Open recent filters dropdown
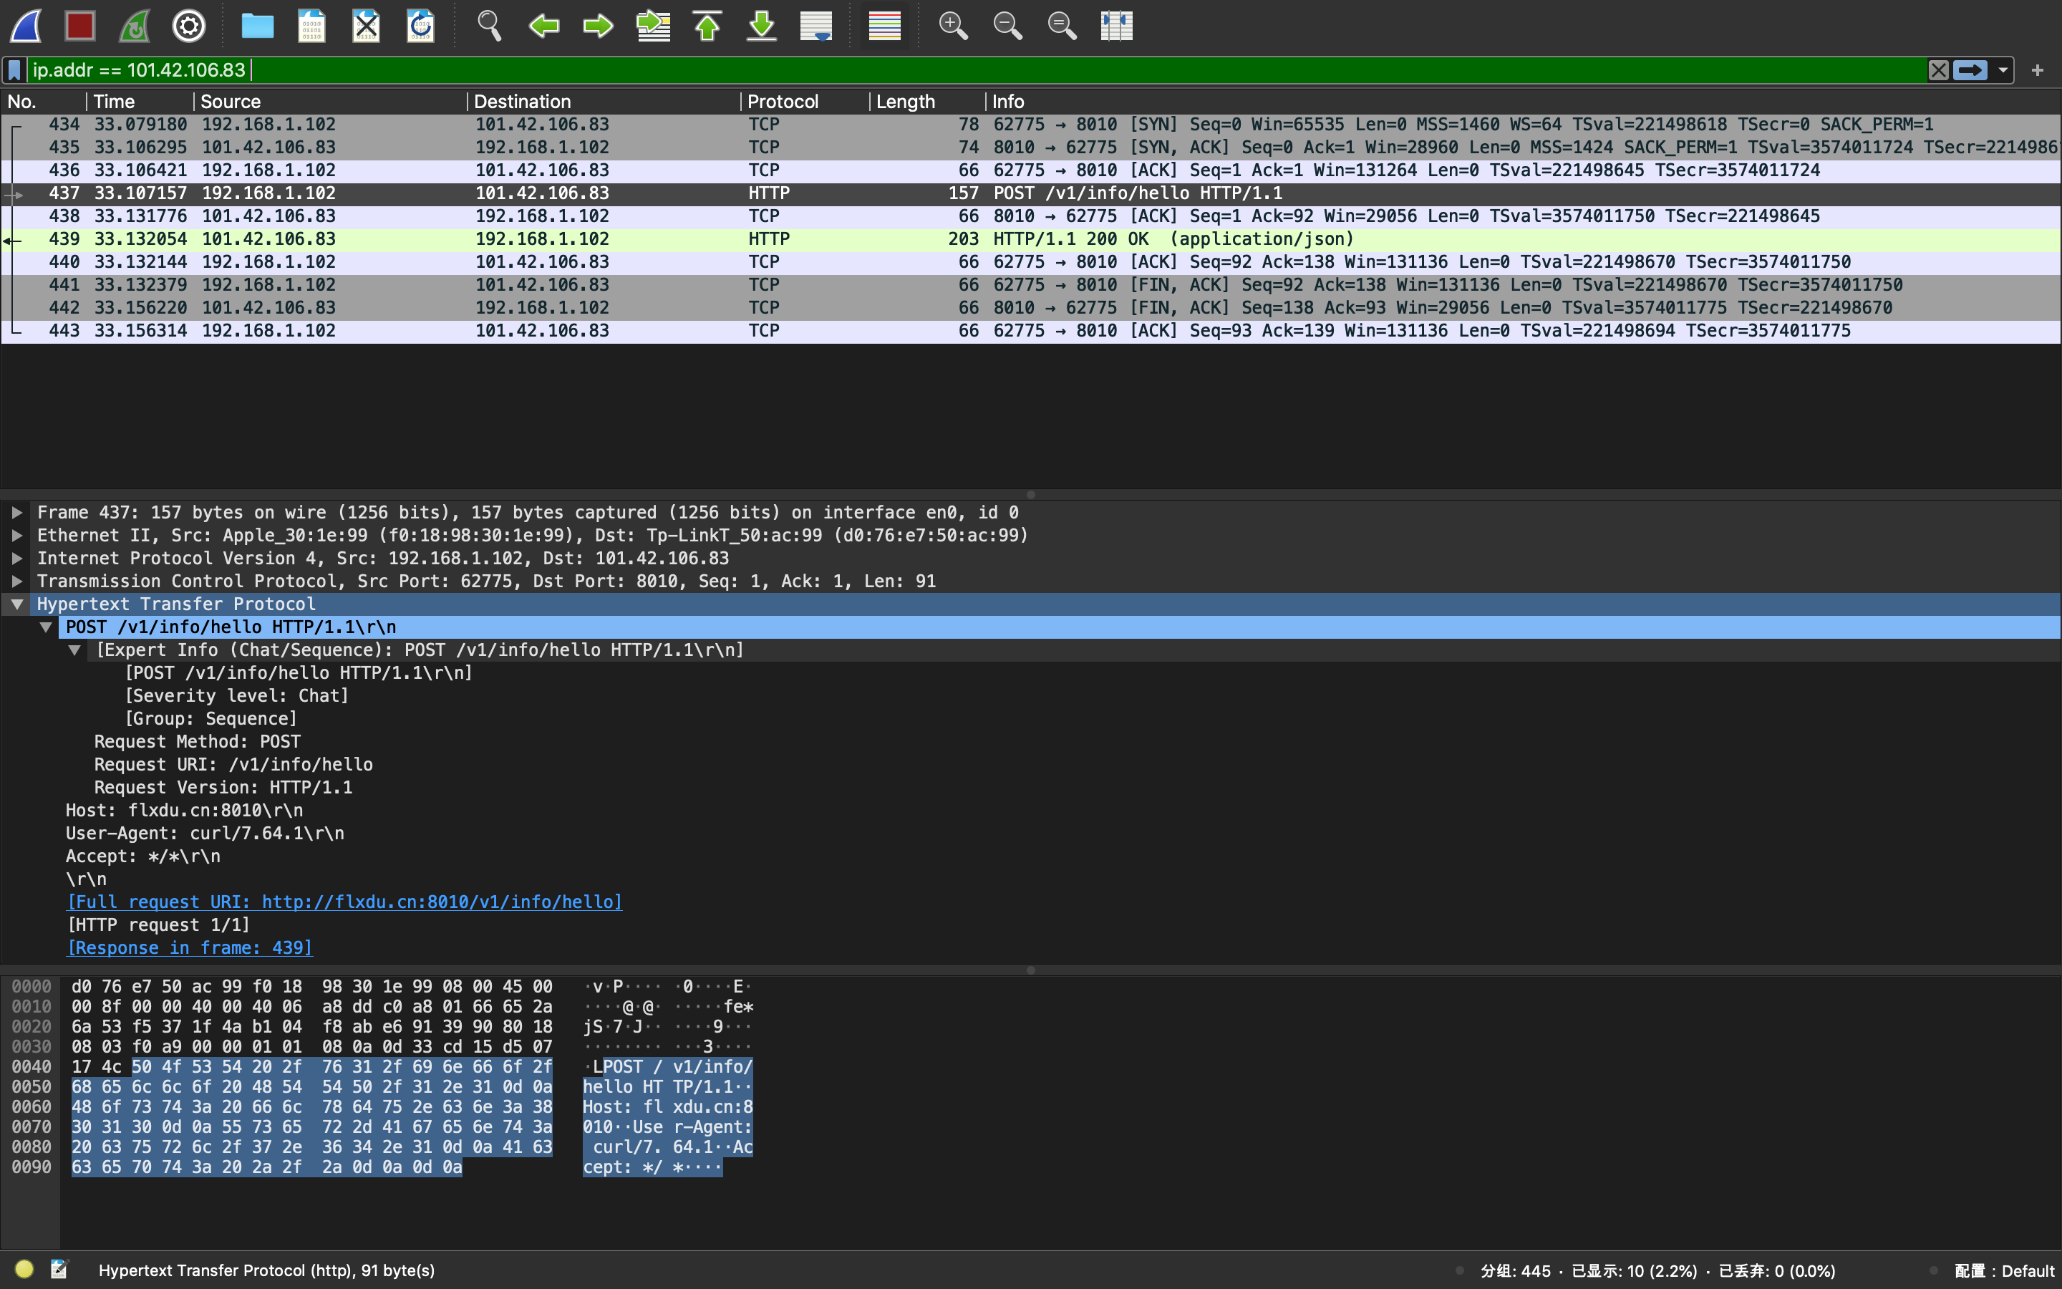This screenshot has width=2062, height=1289. point(2003,70)
